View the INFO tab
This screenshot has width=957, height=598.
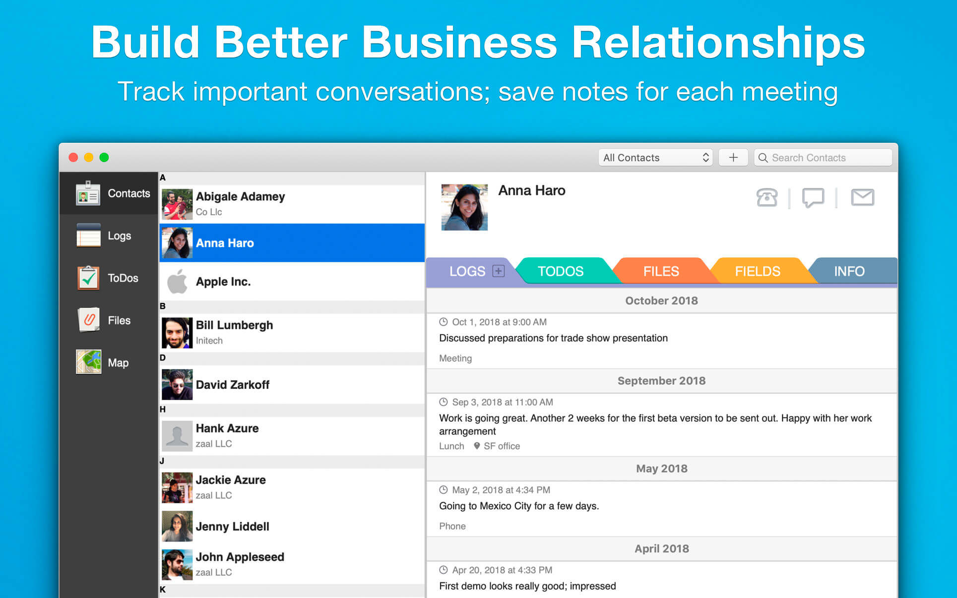coord(849,271)
